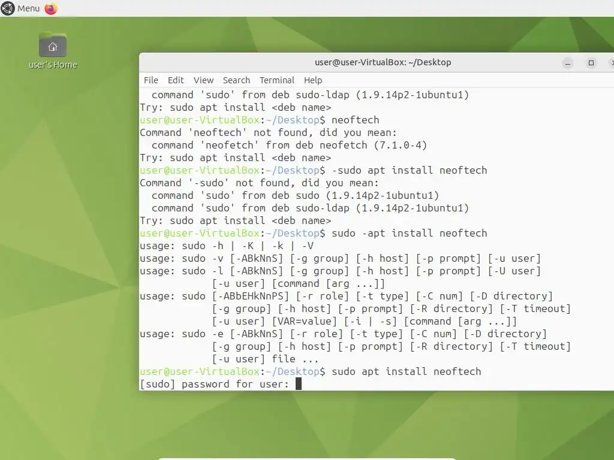
Task: Click the 'user's Home' icon label
Action: pos(53,65)
